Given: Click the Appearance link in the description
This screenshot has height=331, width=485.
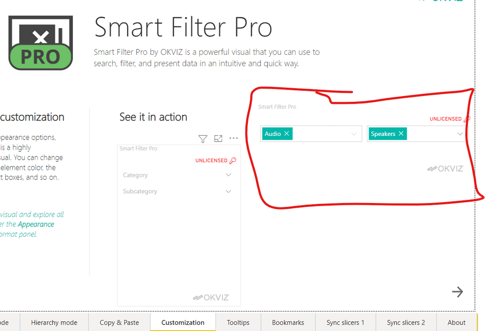Looking at the screenshot, I should click(35, 224).
